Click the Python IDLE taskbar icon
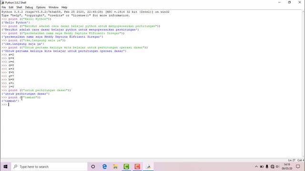 (148, 167)
